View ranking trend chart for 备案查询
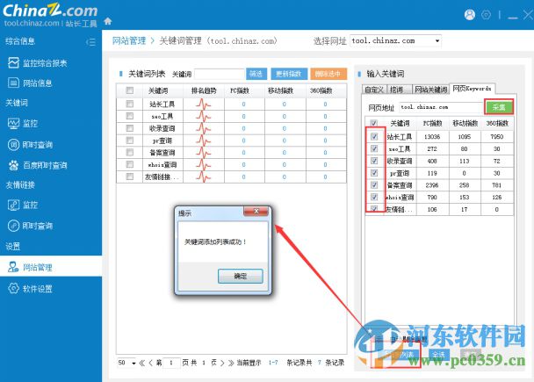This screenshot has width=534, height=382. [x=203, y=153]
